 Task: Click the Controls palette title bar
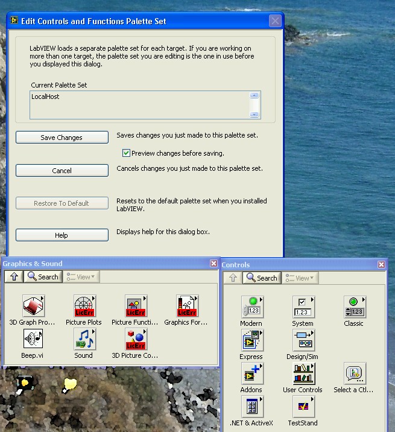[x=304, y=265]
